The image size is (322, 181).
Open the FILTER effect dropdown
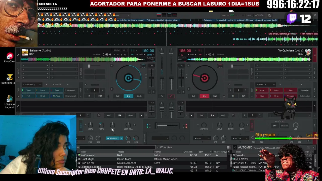coord(240,138)
